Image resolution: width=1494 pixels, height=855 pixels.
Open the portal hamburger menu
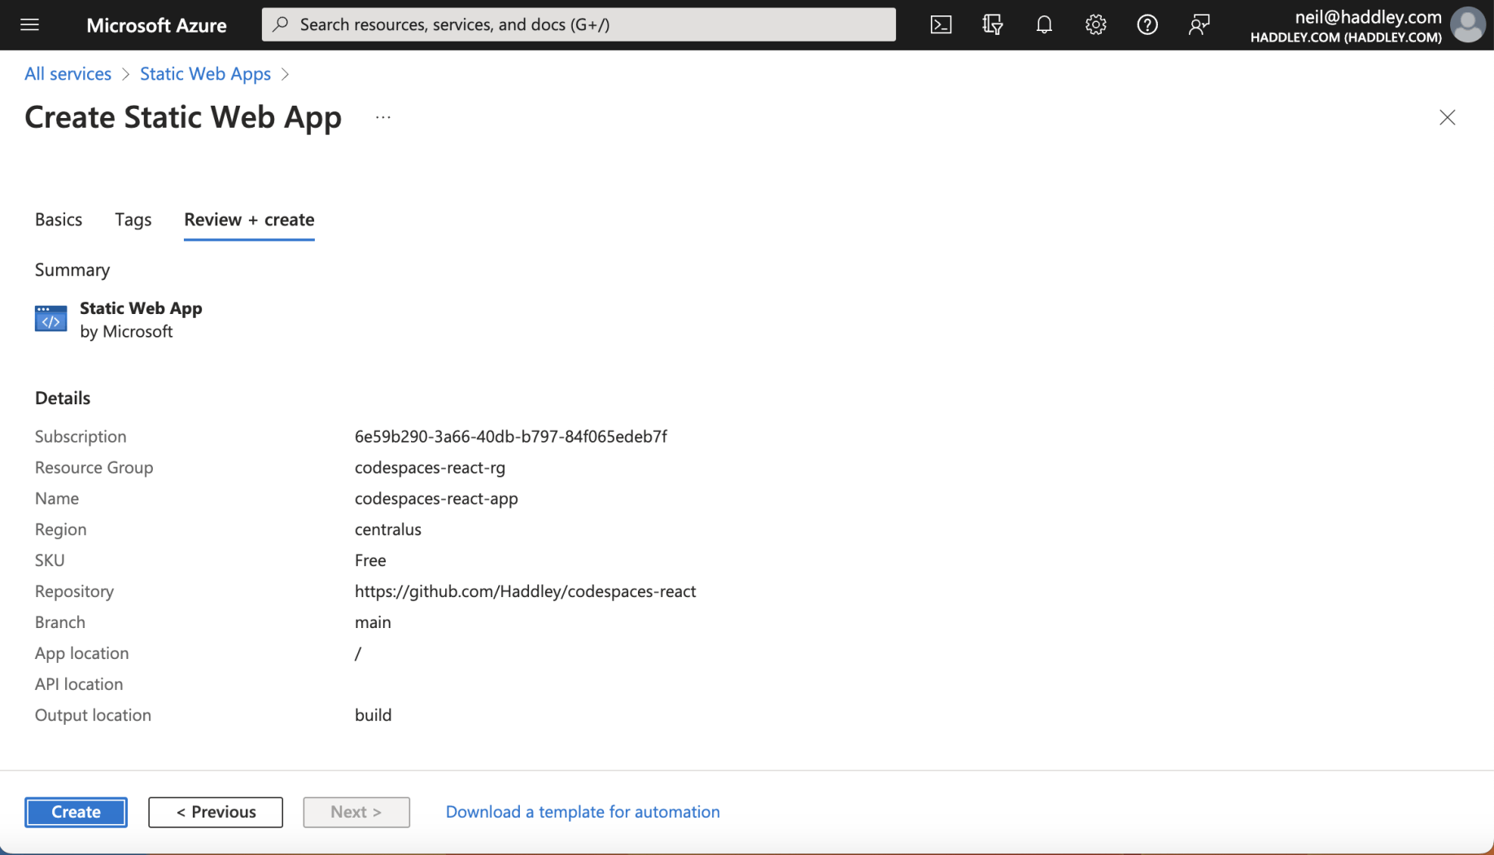tap(30, 24)
